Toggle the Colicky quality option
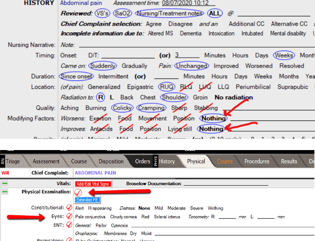 (122, 108)
